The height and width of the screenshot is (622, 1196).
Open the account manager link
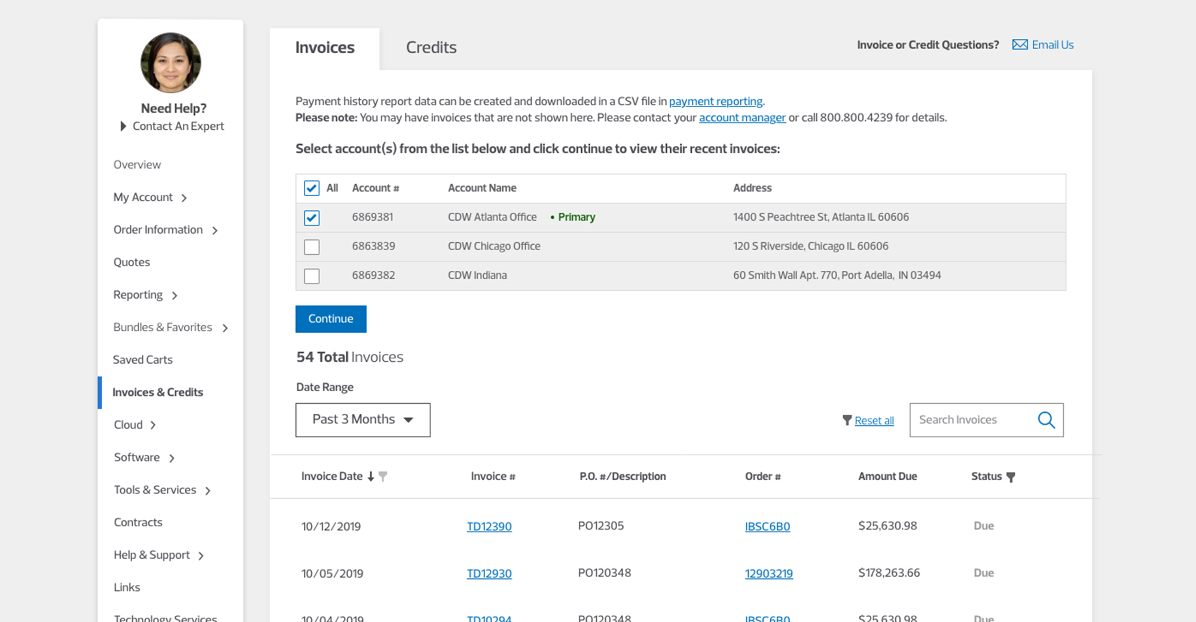tap(742, 117)
